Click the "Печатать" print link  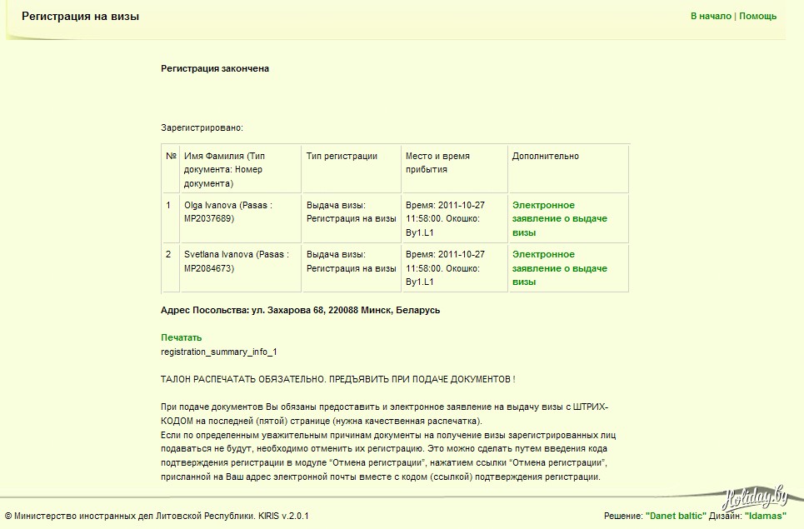tap(181, 337)
